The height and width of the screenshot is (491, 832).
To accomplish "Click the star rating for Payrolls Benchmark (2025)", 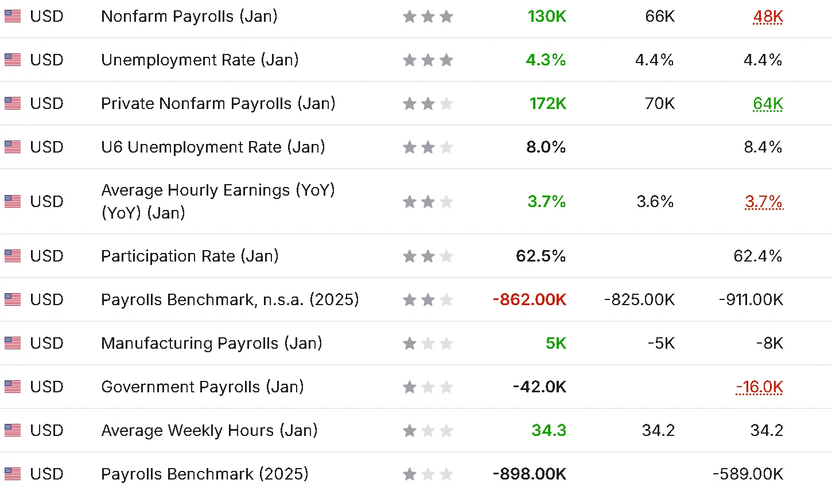I will tap(428, 474).
